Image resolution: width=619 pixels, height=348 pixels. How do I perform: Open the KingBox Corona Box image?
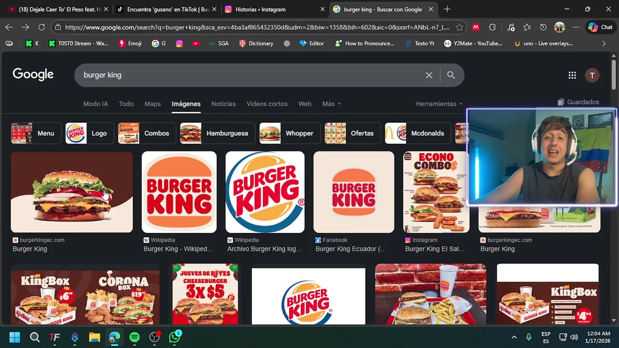pos(85,294)
